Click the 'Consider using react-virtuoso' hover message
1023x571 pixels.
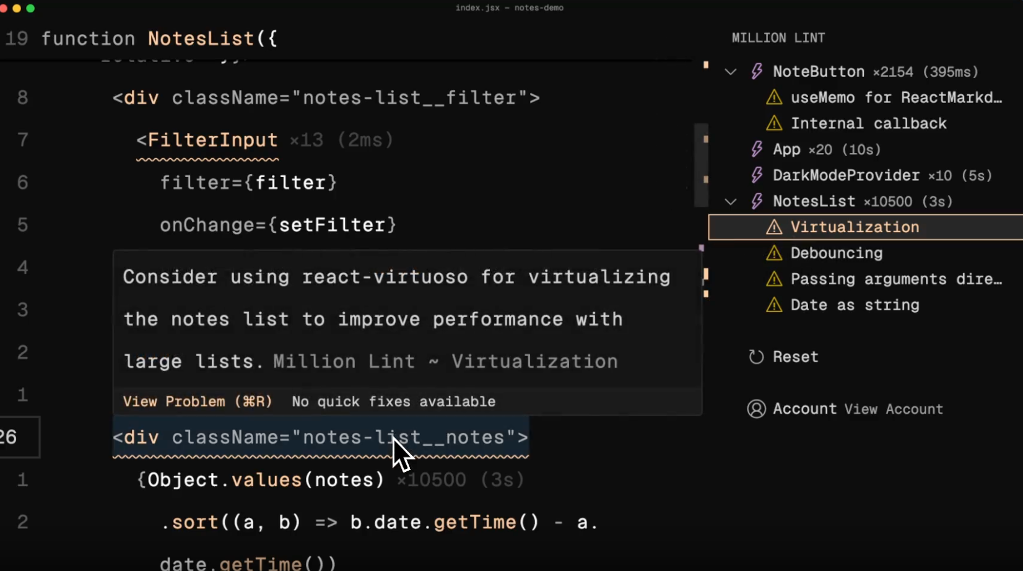pyautogui.click(x=396, y=319)
